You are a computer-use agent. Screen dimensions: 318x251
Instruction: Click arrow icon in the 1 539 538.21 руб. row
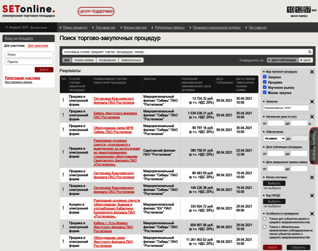(63, 115)
